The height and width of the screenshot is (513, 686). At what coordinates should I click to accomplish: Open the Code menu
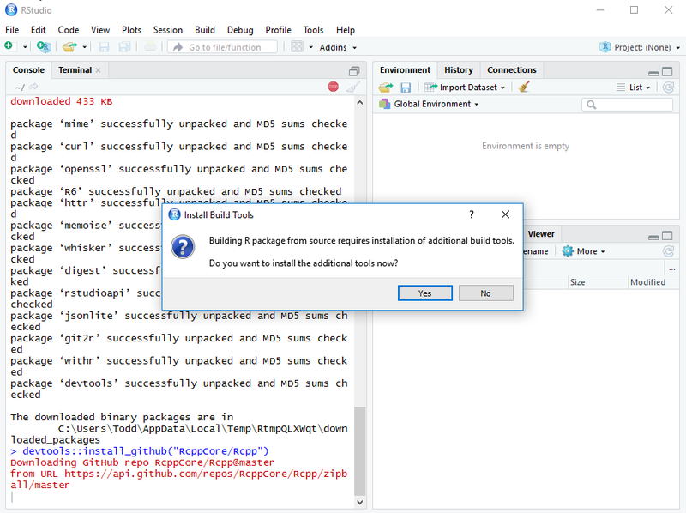(69, 30)
